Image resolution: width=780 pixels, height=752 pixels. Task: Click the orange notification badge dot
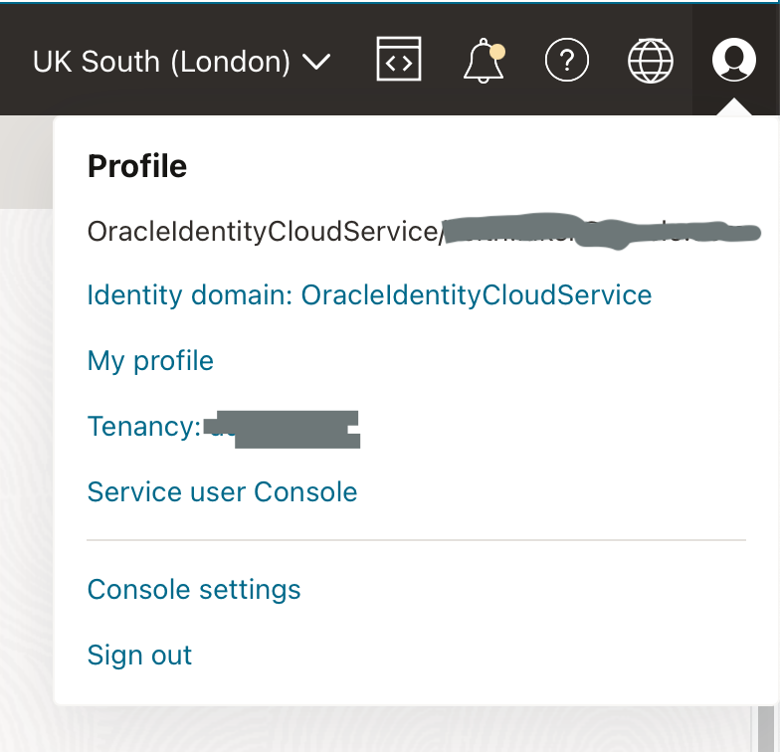point(497,51)
